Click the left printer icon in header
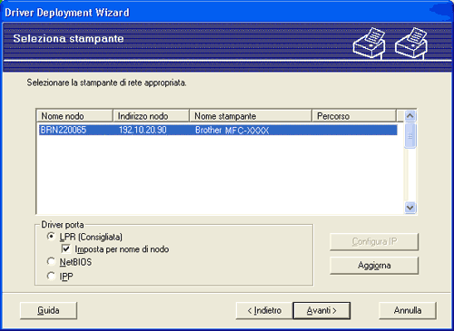This screenshot has height=331, width=454. [370, 43]
